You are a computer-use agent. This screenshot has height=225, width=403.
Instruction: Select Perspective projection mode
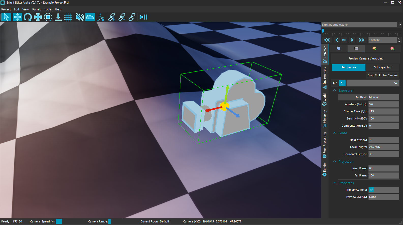coord(349,67)
